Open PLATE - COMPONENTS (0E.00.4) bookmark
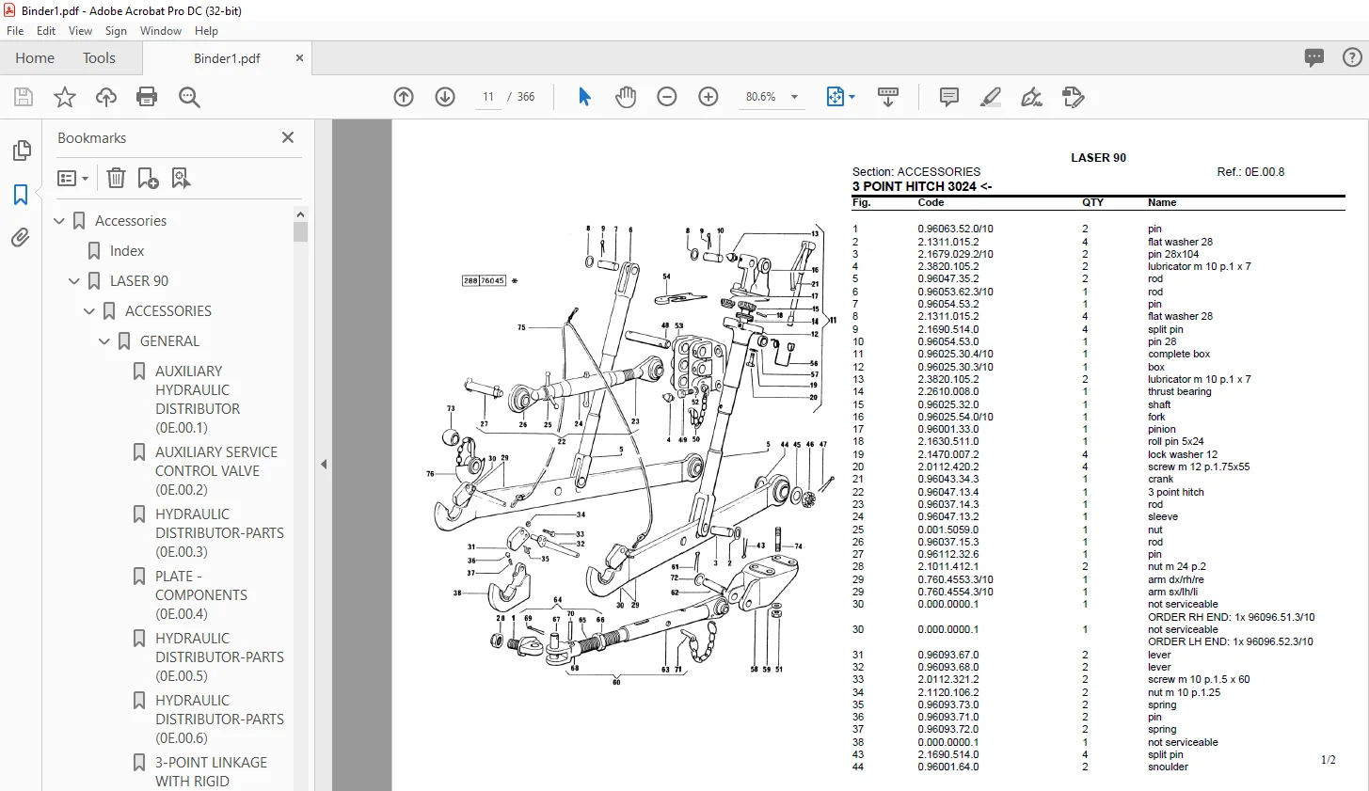The height and width of the screenshot is (791, 1369). click(x=201, y=595)
